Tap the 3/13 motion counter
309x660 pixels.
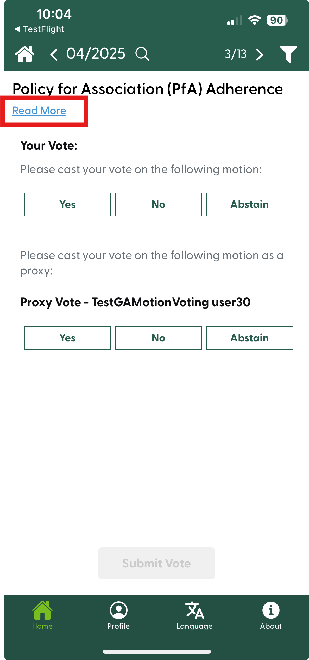point(236,54)
